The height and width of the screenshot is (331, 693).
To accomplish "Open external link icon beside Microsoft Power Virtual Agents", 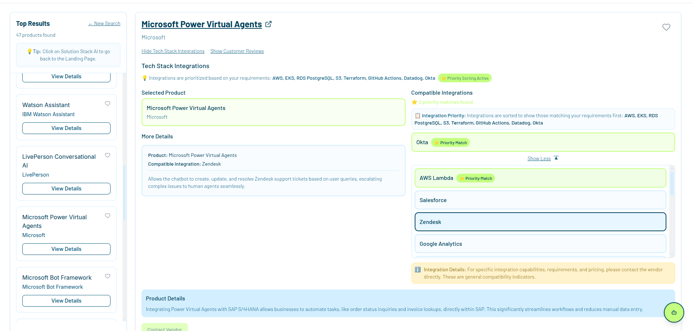I will [x=268, y=24].
